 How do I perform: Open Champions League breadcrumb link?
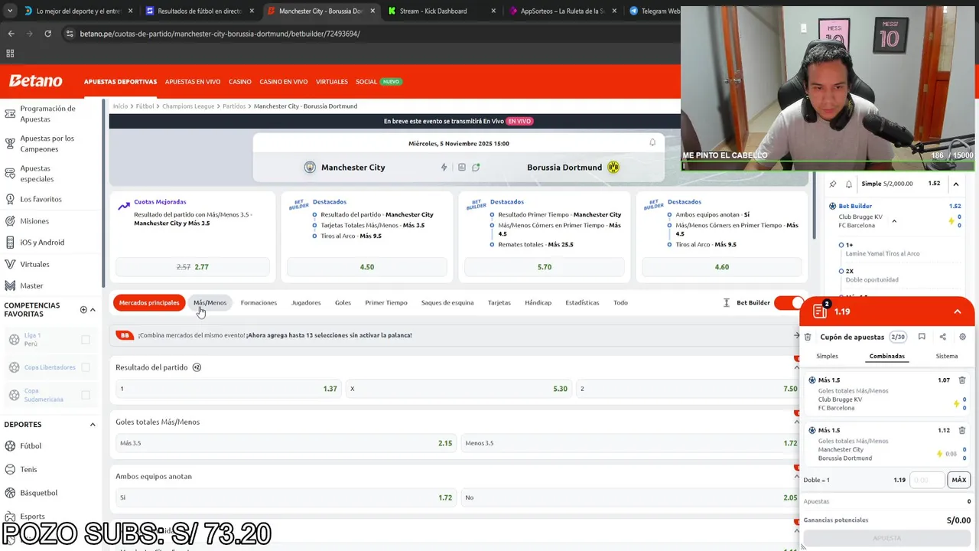tap(188, 106)
